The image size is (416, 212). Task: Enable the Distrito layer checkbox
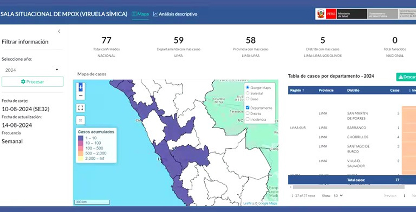point(247,113)
